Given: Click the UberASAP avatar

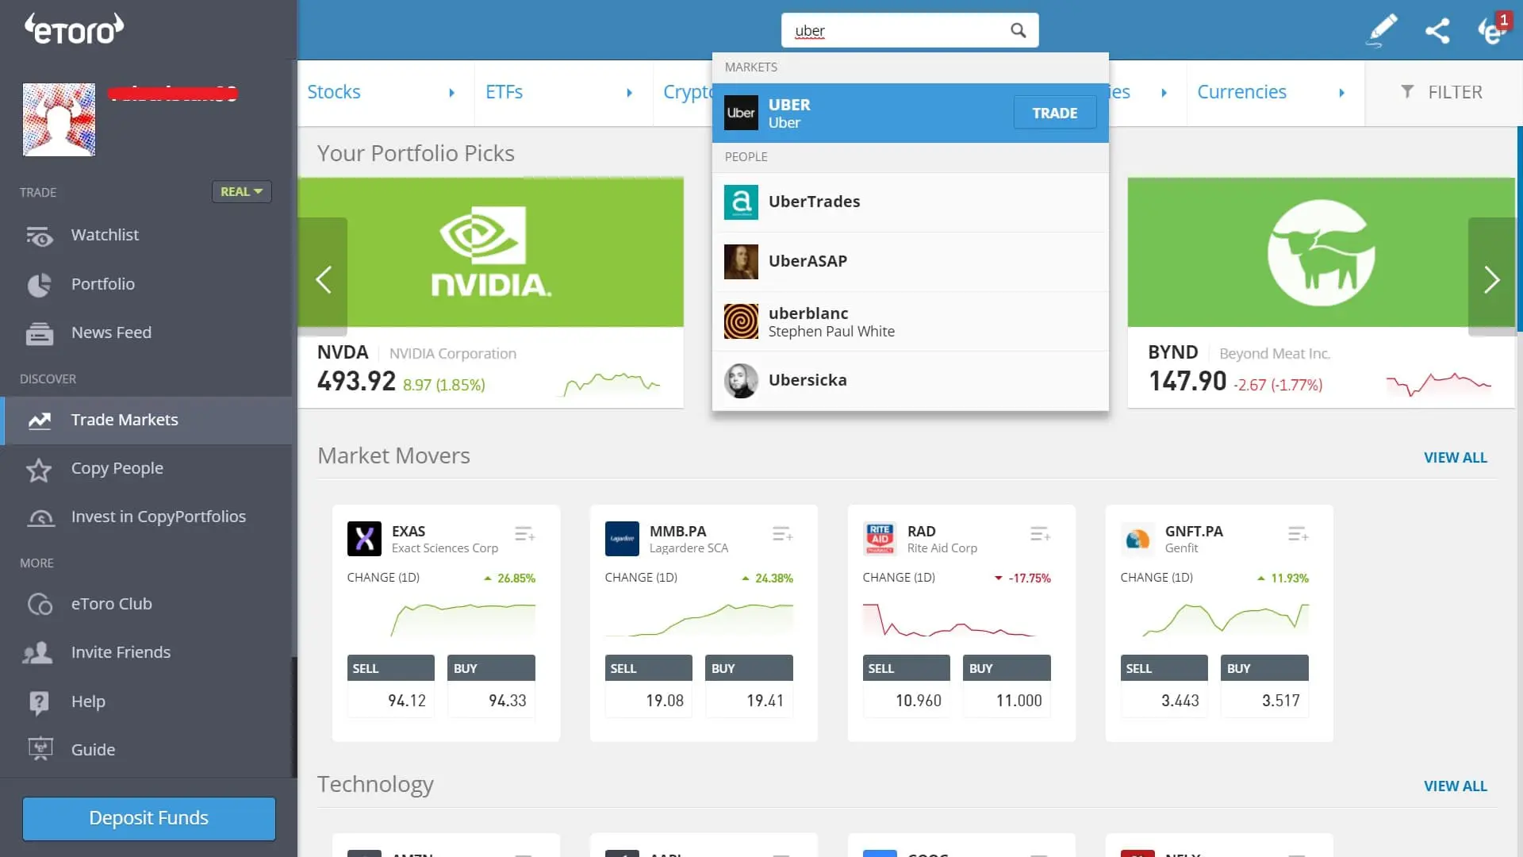Looking at the screenshot, I should [x=741, y=262].
